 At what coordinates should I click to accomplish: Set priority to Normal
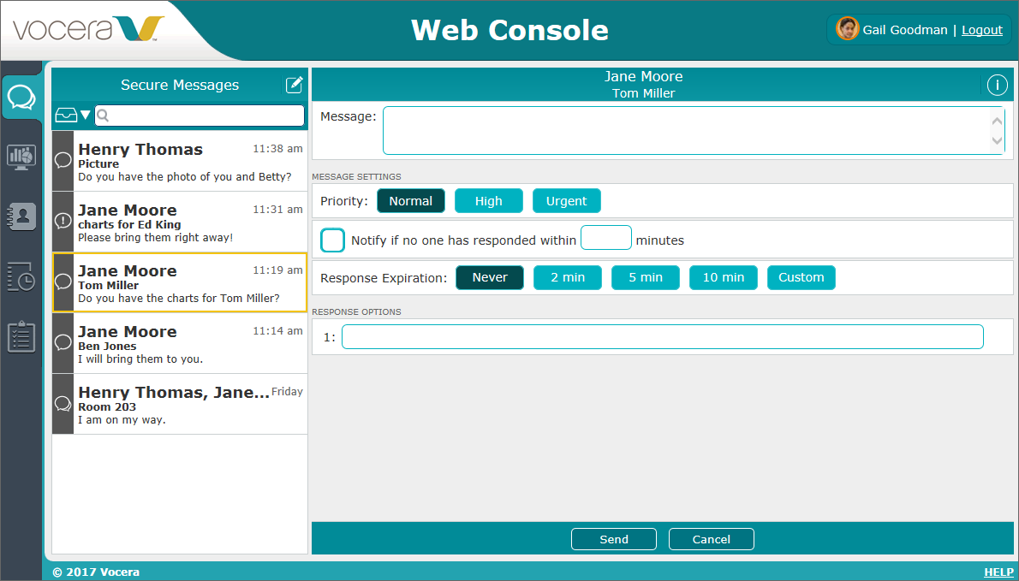coord(411,200)
